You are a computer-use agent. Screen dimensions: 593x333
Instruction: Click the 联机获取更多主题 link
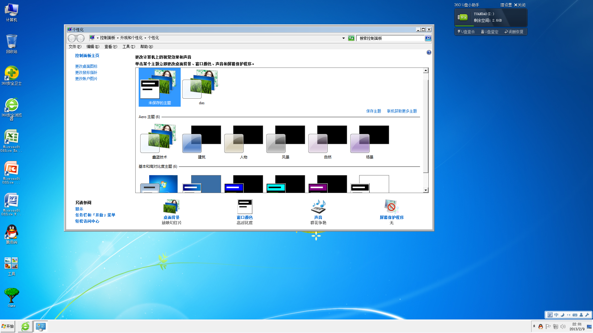402,111
